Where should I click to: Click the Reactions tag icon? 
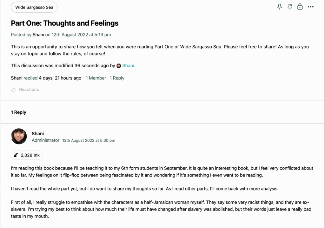point(14,90)
